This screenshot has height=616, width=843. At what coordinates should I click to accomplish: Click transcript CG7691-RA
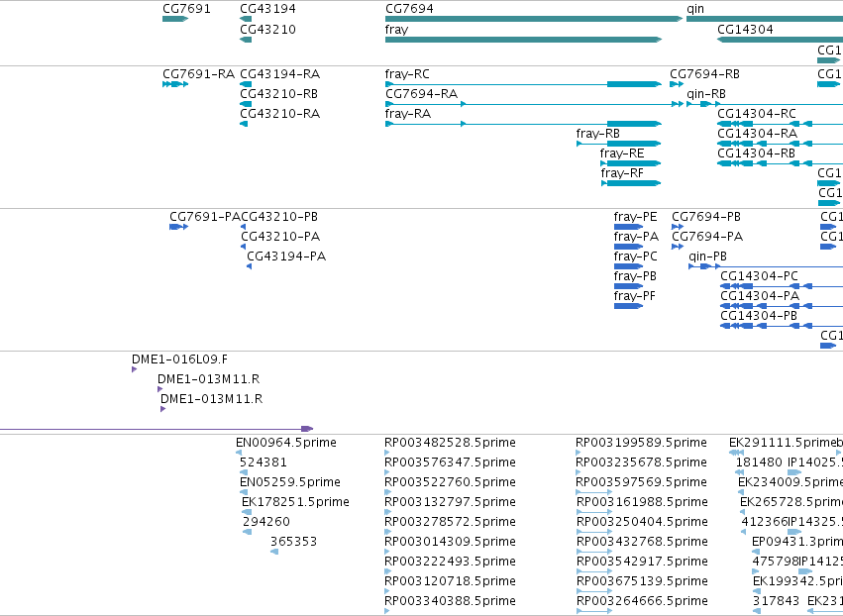pos(198,74)
